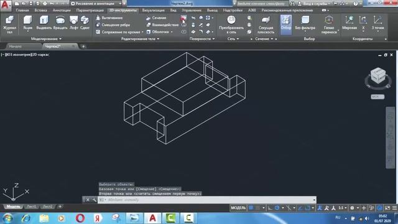The image size is (398, 224).
Task: Open the Аннотации ribbon tab
Action: [62, 11]
